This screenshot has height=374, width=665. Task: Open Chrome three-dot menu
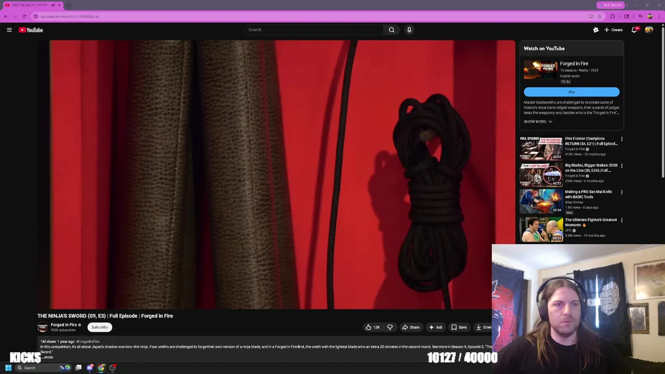(660, 16)
